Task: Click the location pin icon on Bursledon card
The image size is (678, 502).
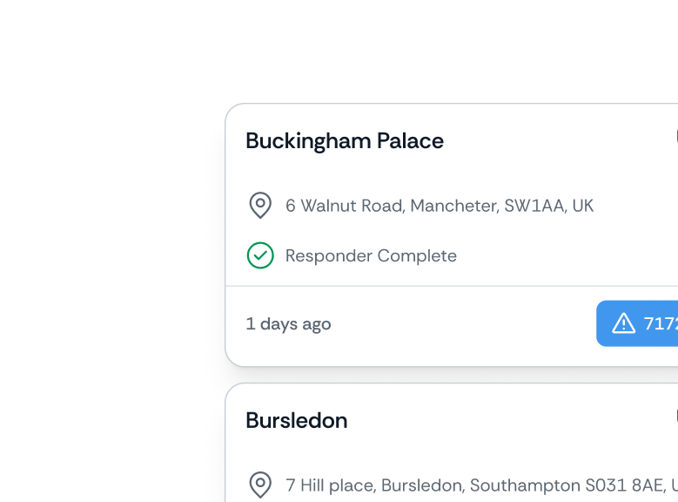Action: pos(260,485)
